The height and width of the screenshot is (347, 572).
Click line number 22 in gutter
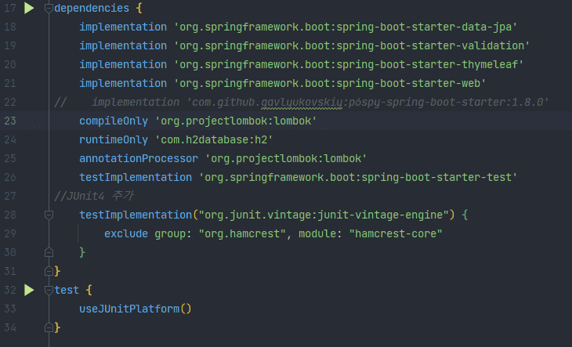pyautogui.click(x=10, y=102)
